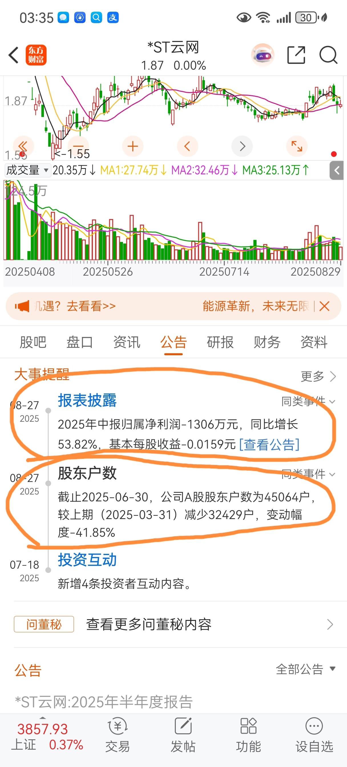Tap the candlestick K-line chart
The width and height of the screenshot is (347, 767).
tap(173, 118)
